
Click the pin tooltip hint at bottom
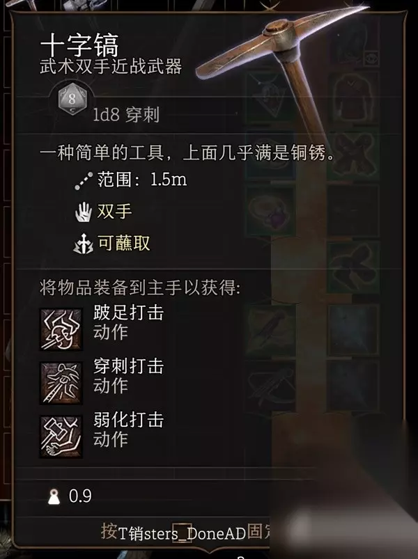185,533
